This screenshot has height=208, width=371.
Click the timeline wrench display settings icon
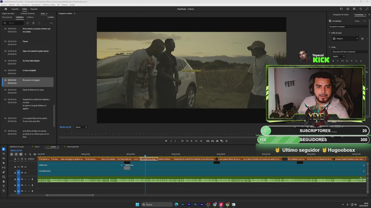point(30,154)
